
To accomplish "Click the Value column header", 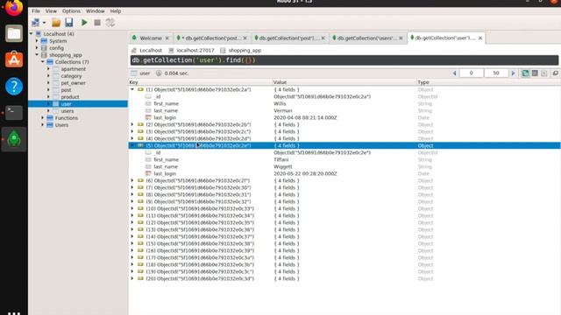I will 280,82.
